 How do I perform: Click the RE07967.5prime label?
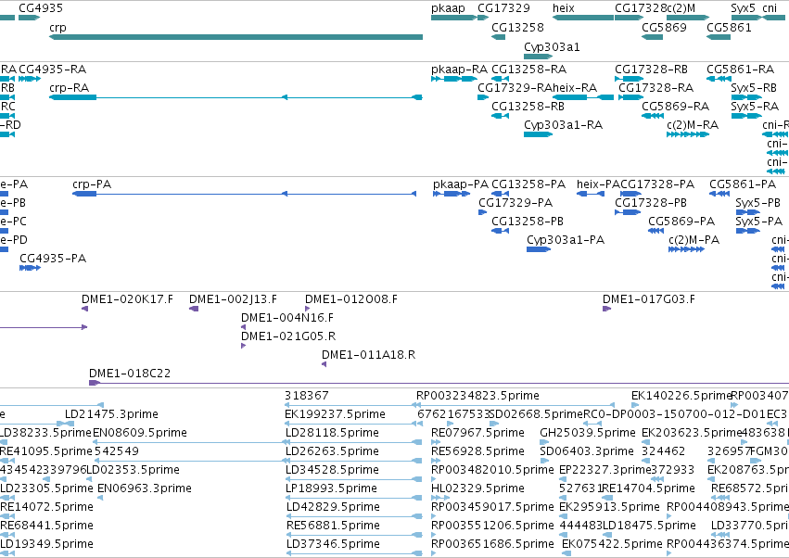point(478,433)
